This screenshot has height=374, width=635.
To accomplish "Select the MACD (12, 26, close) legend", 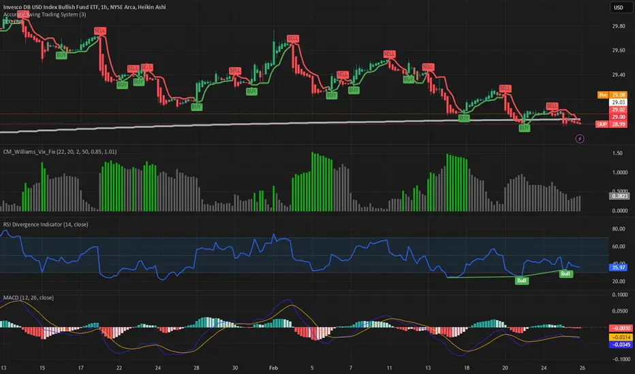I will click(29, 298).
